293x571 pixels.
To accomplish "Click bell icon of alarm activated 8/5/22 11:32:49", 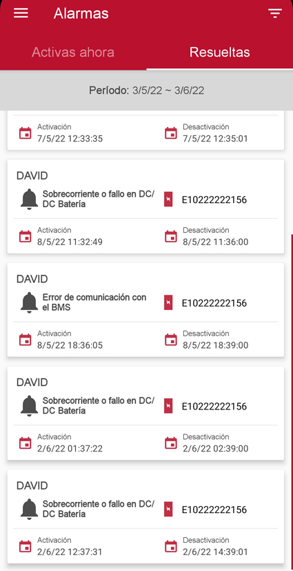I will coord(29,200).
